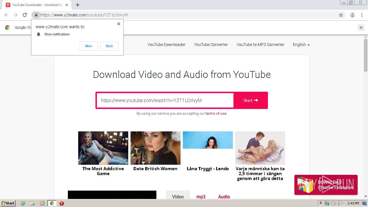
Task: Expand the English language dropdown
Action: coord(301,45)
